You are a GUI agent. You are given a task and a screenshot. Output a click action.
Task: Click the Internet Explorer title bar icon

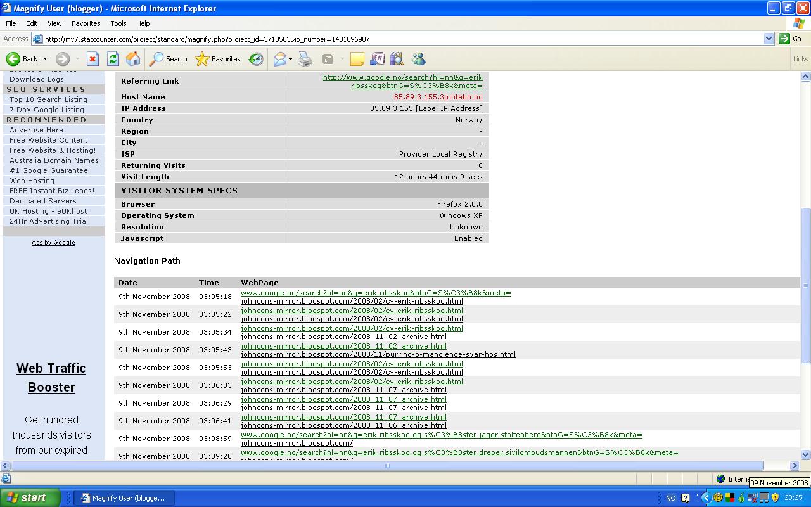point(6,8)
